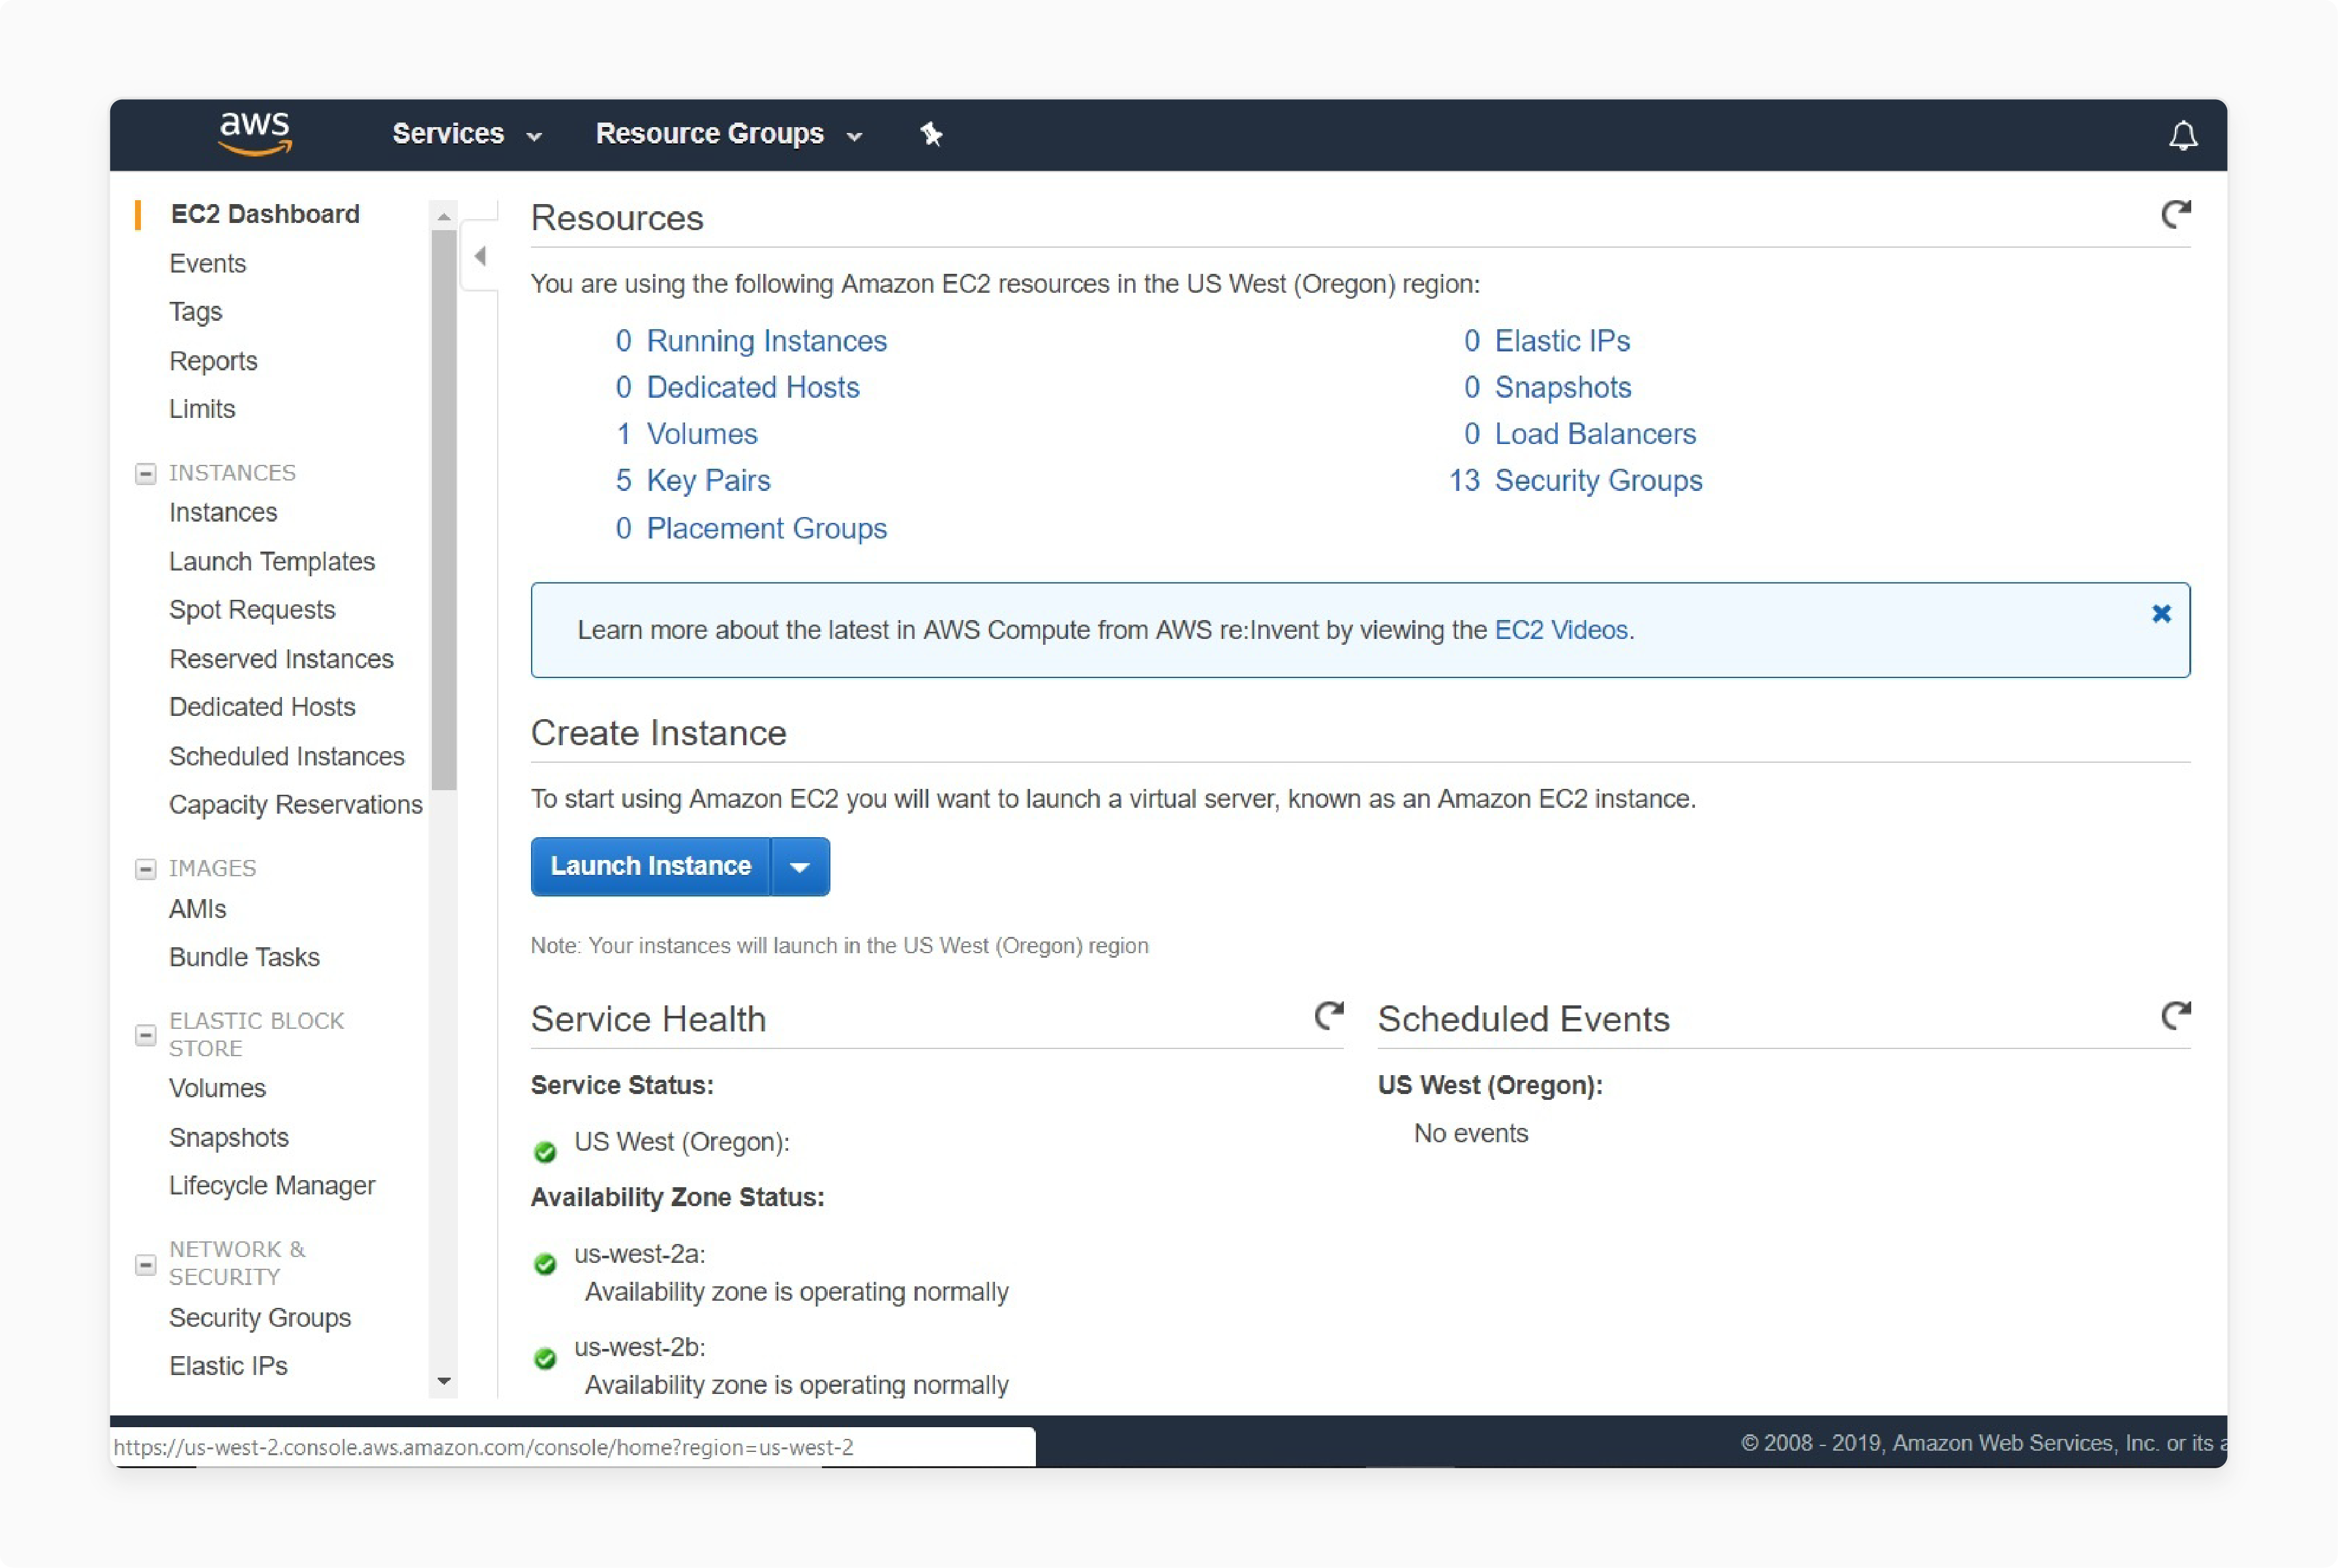Click the 'us-west-2a:' zone label
Viewport: 2338px width, 1568px height.
coord(639,1254)
